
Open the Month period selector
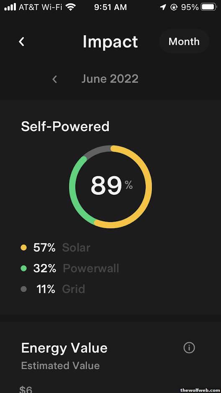click(184, 41)
